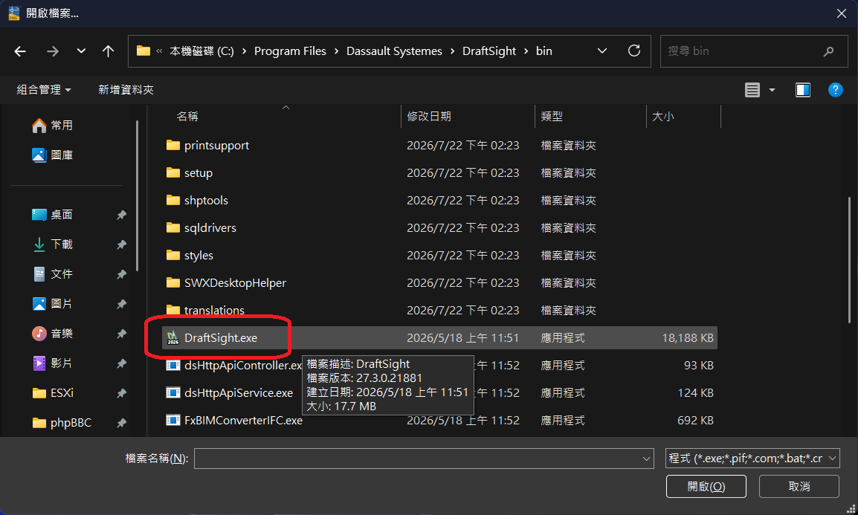The height and width of the screenshot is (515, 858).
Task: Select the translations folder
Action: click(x=214, y=310)
